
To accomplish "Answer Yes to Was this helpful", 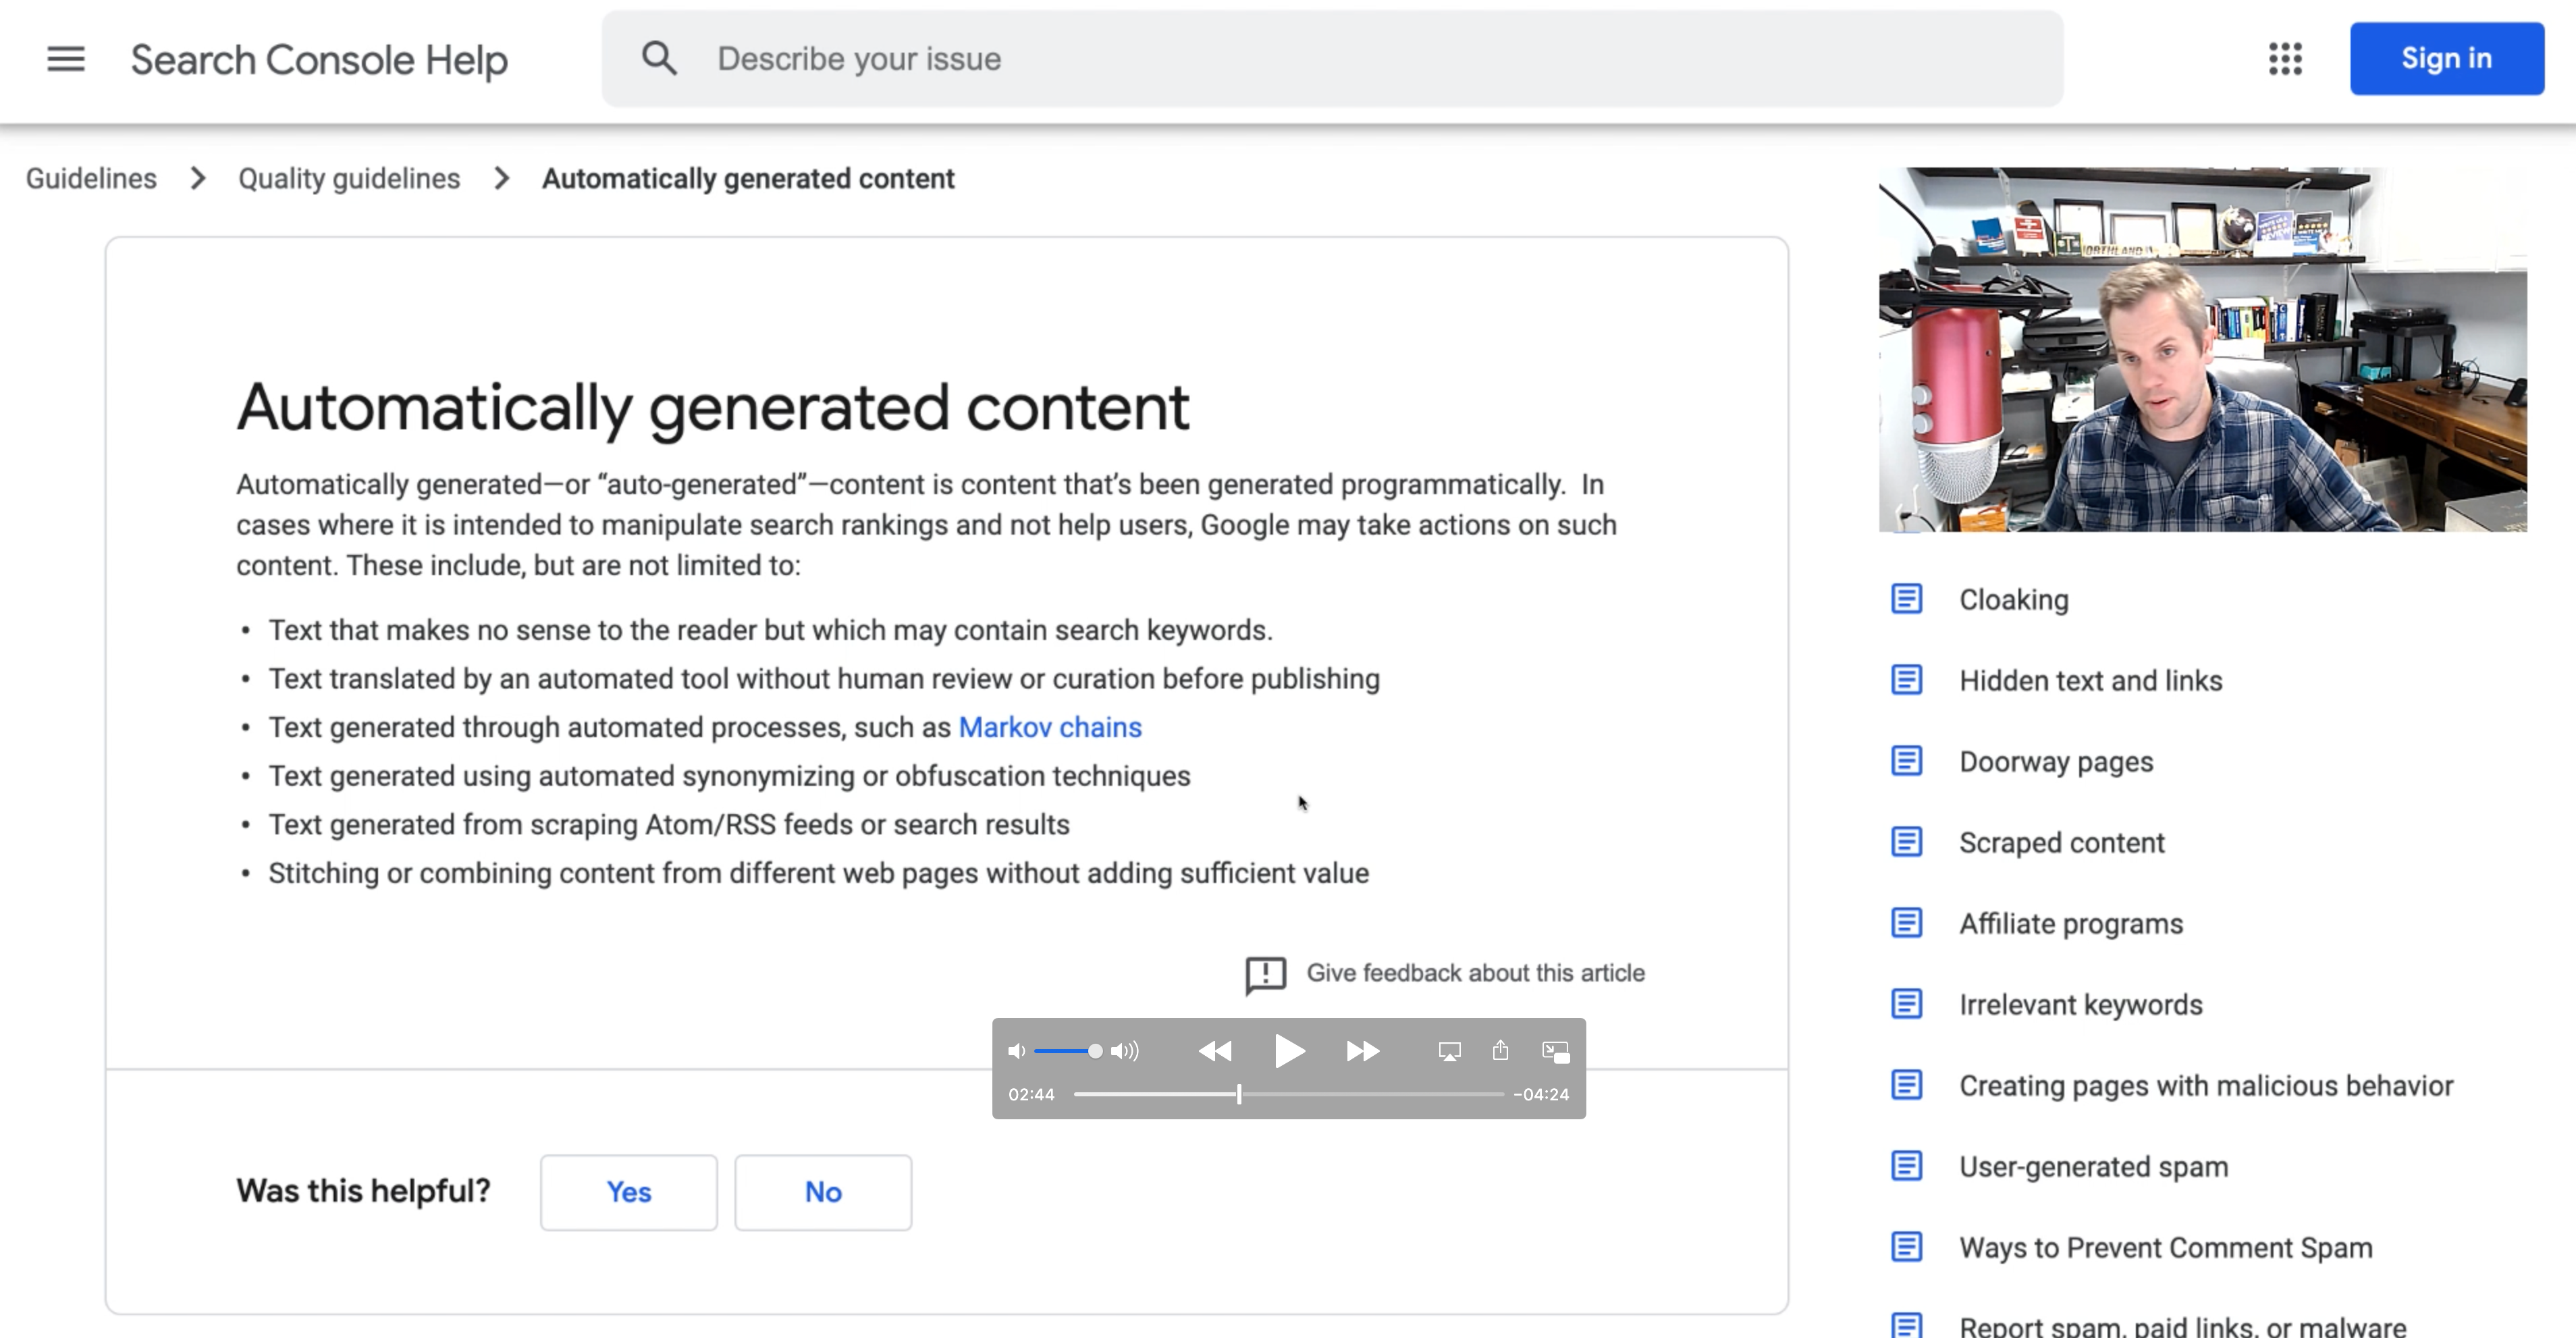I will click(x=629, y=1192).
